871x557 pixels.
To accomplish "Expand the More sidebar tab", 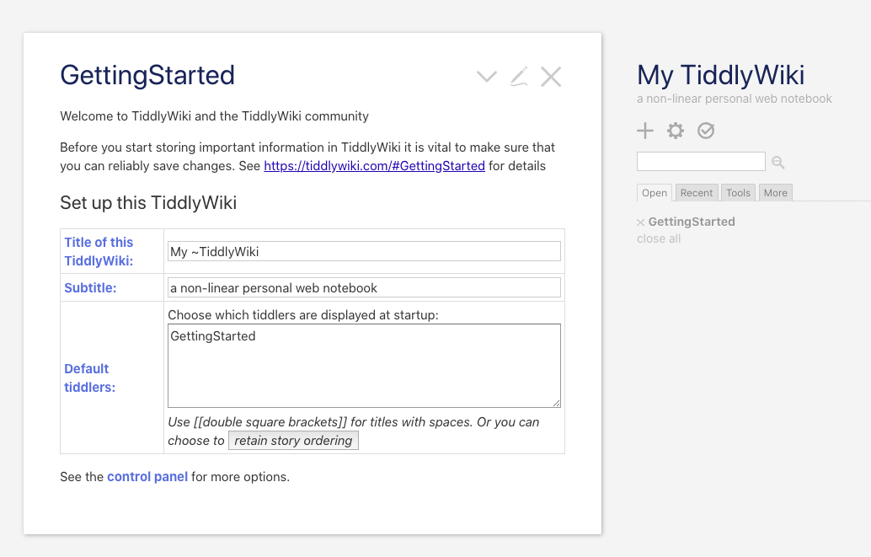I will click(x=775, y=192).
